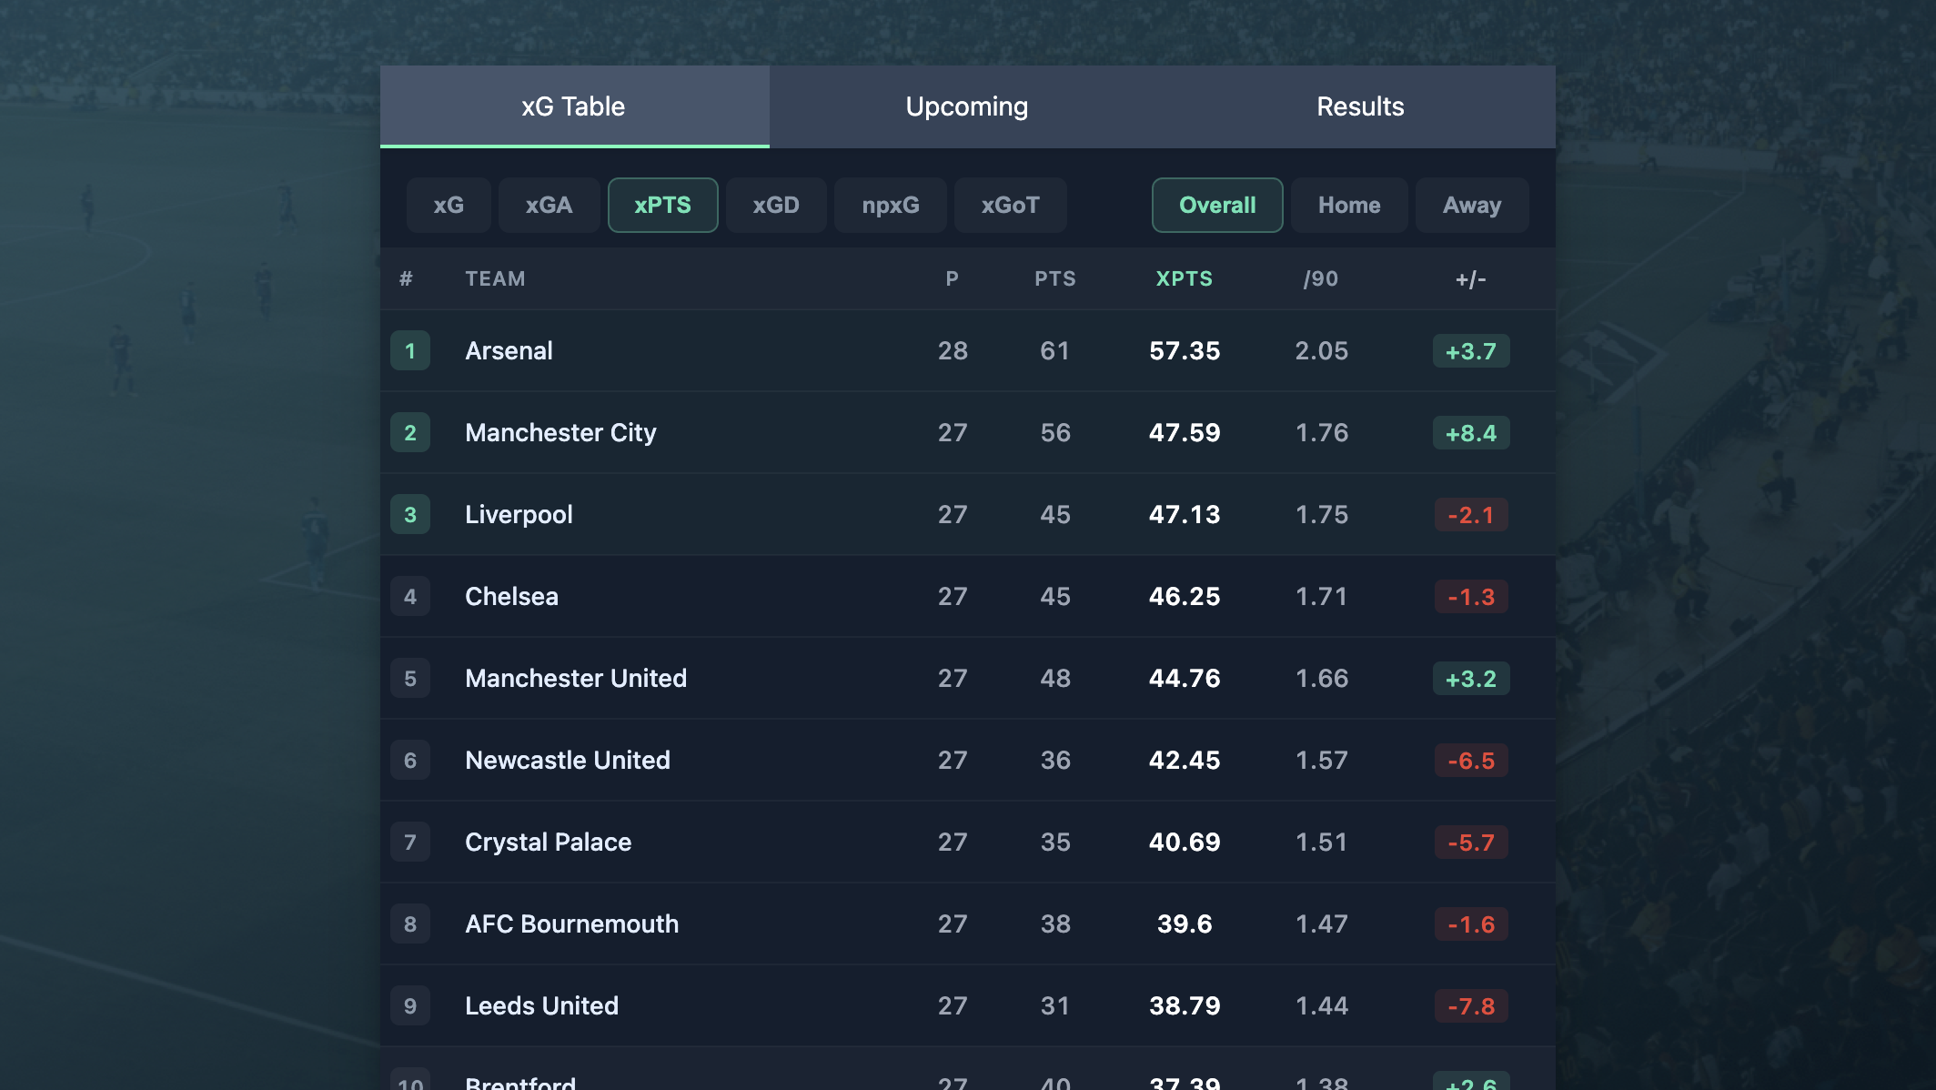
Task: Sort table by XPTS column header
Action: 1184,279
